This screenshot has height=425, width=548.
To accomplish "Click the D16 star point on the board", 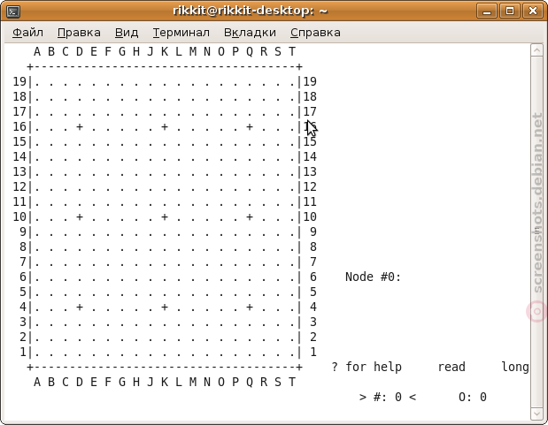I will pos(80,126).
